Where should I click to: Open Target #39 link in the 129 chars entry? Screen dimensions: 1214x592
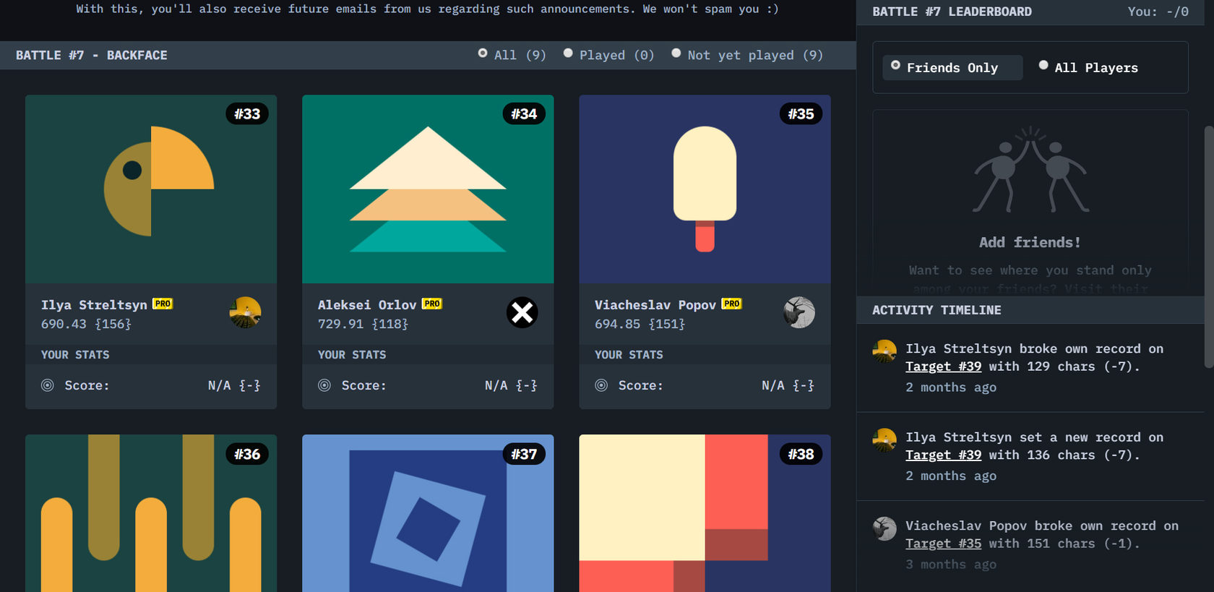coord(944,366)
